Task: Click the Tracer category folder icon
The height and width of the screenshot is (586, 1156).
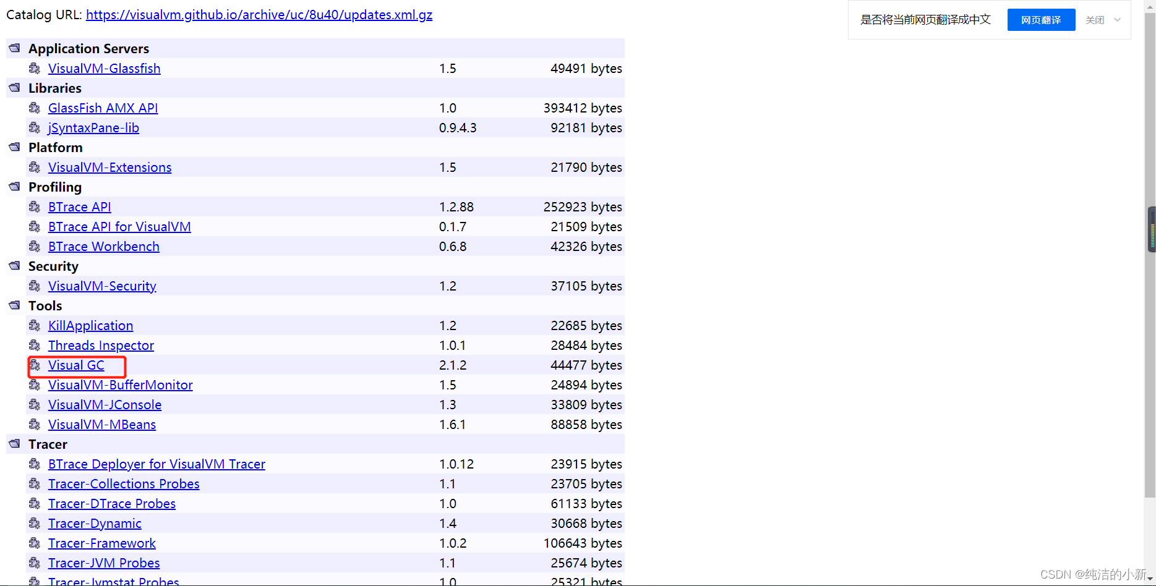Action: click(15, 443)
